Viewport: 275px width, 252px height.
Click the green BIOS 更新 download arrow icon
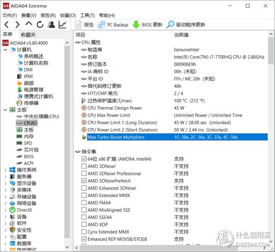point(136,25)
